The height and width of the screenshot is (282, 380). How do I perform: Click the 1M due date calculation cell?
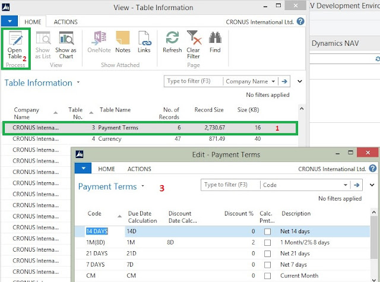pyautogui.click(x=131, y=242)
